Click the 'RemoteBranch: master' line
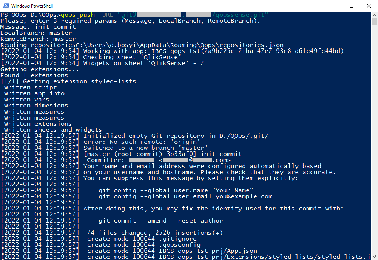 (x=38, y=39)
